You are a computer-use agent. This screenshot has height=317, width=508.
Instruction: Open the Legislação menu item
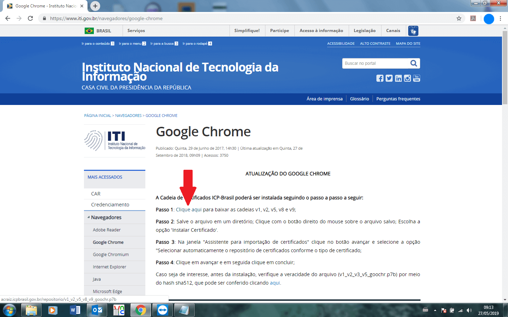(x=365, y=31)
